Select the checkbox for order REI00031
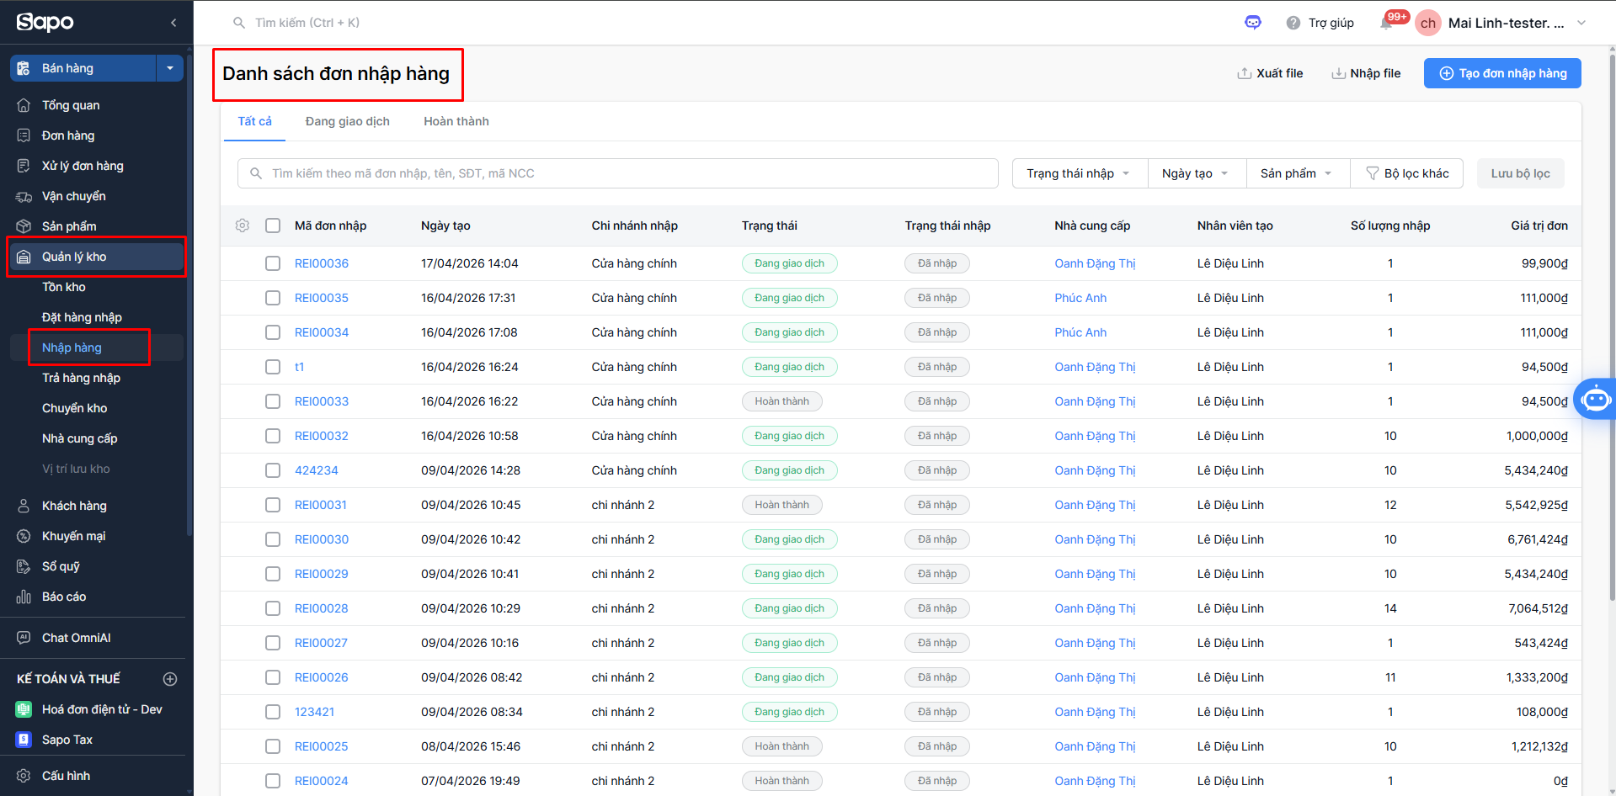This screenshot has width=1616, height=796. [x=273, y=505]
